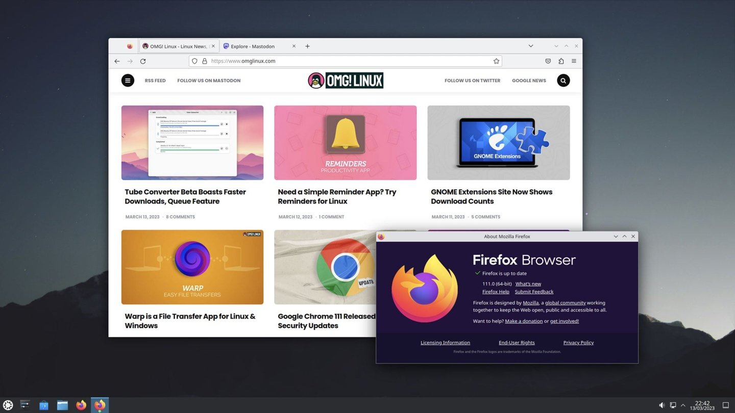
Task: Expand the list all tabs chevron
Action: [x=531, y=46]
